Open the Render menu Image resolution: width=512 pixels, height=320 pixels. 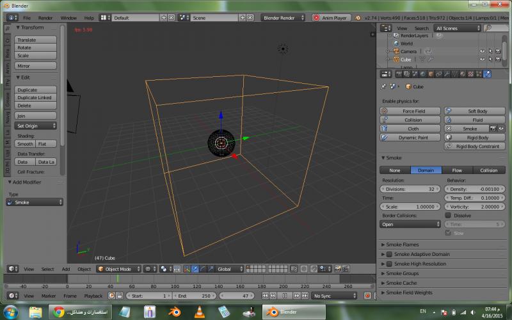tap(45, 18)
